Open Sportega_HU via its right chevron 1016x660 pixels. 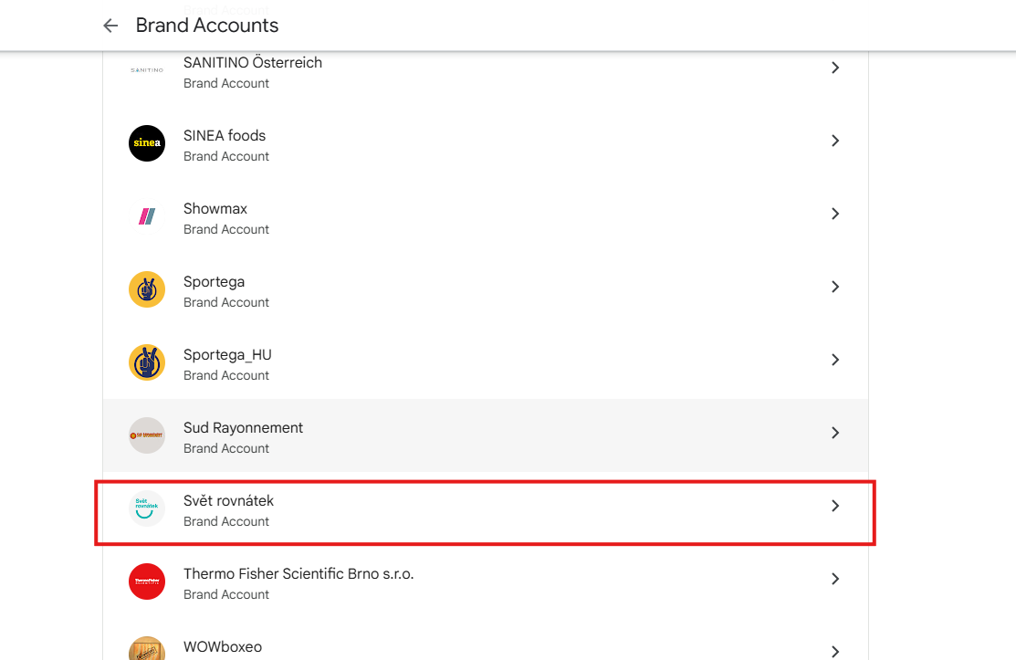[x=835, y=360]
